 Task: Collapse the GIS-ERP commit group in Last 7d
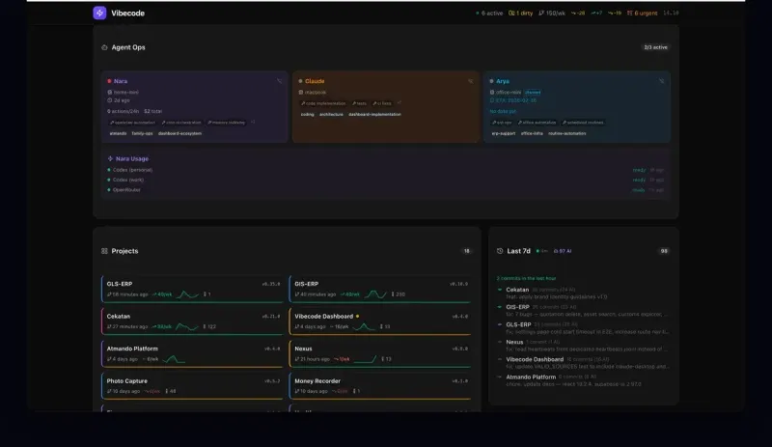[500, 307]
